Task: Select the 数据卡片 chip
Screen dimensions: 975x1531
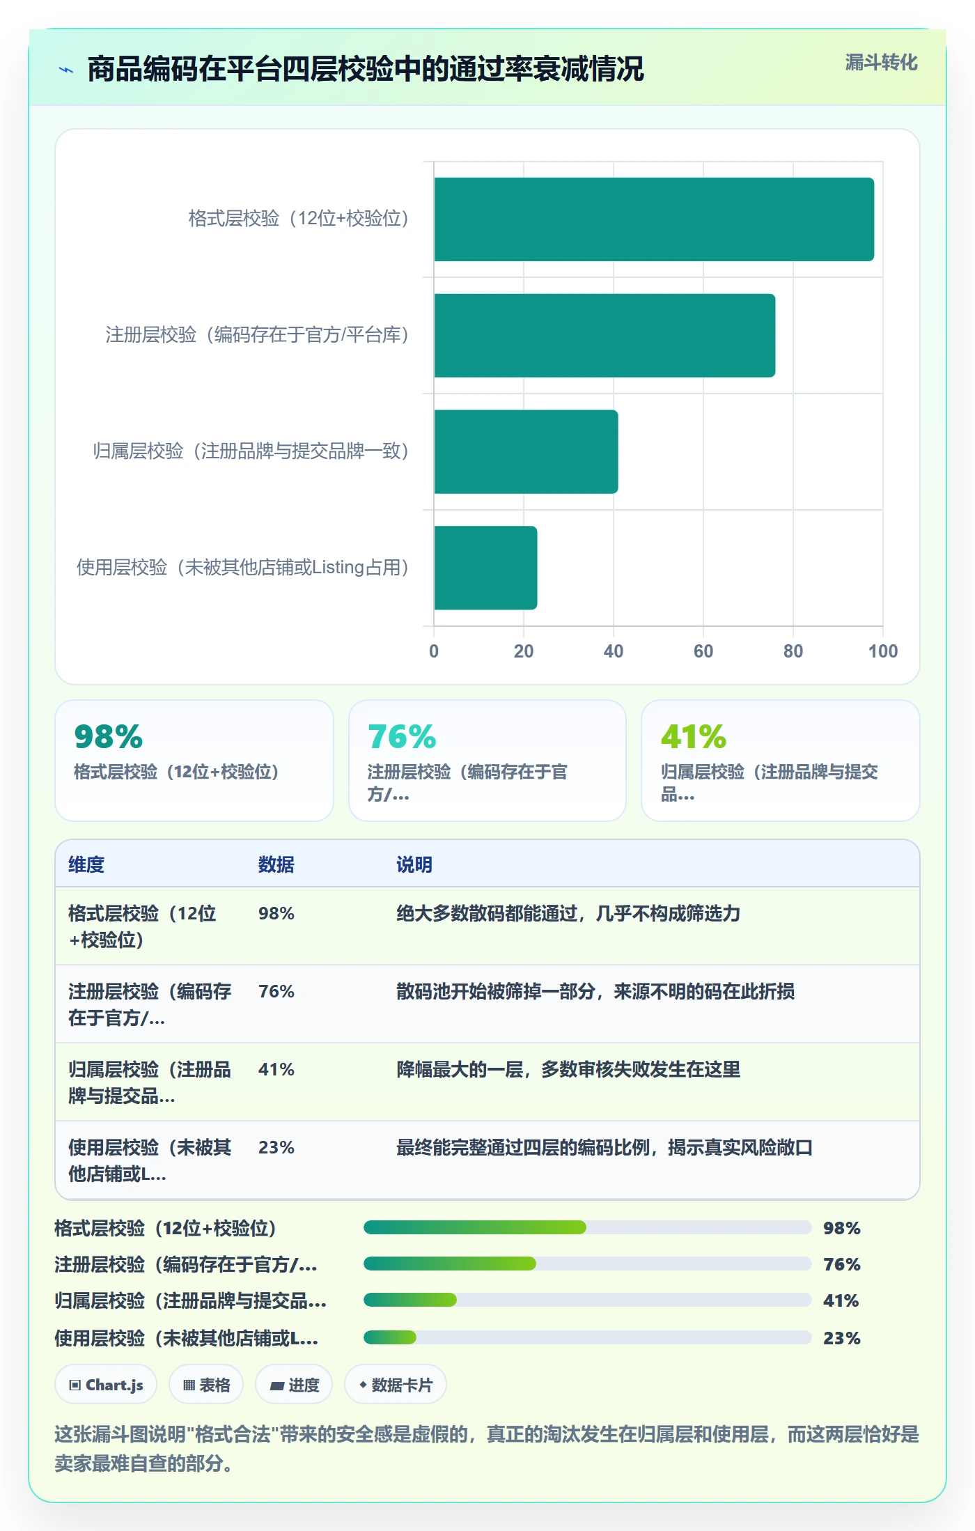Action: pos(396,1385)
